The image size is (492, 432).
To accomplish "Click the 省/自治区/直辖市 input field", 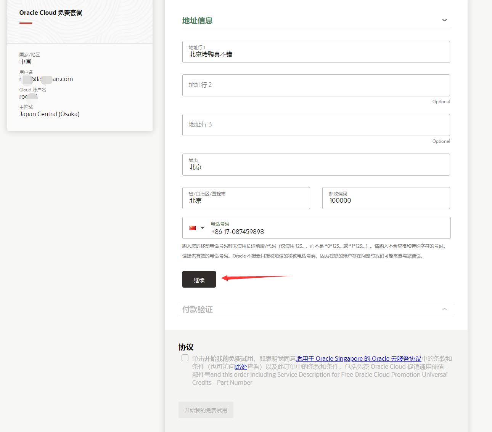I will 246,198.
